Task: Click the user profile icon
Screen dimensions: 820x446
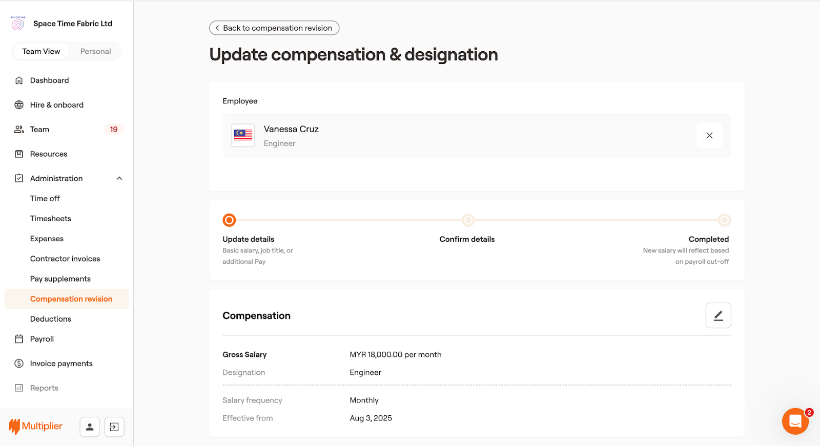Action: (90, 427)
